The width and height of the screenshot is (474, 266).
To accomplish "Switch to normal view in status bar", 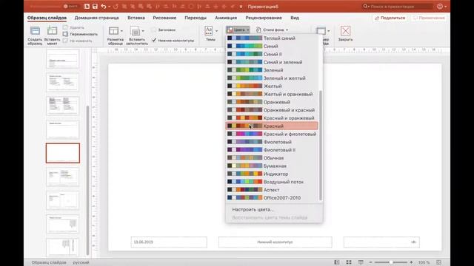I will (x=337, y=262).
